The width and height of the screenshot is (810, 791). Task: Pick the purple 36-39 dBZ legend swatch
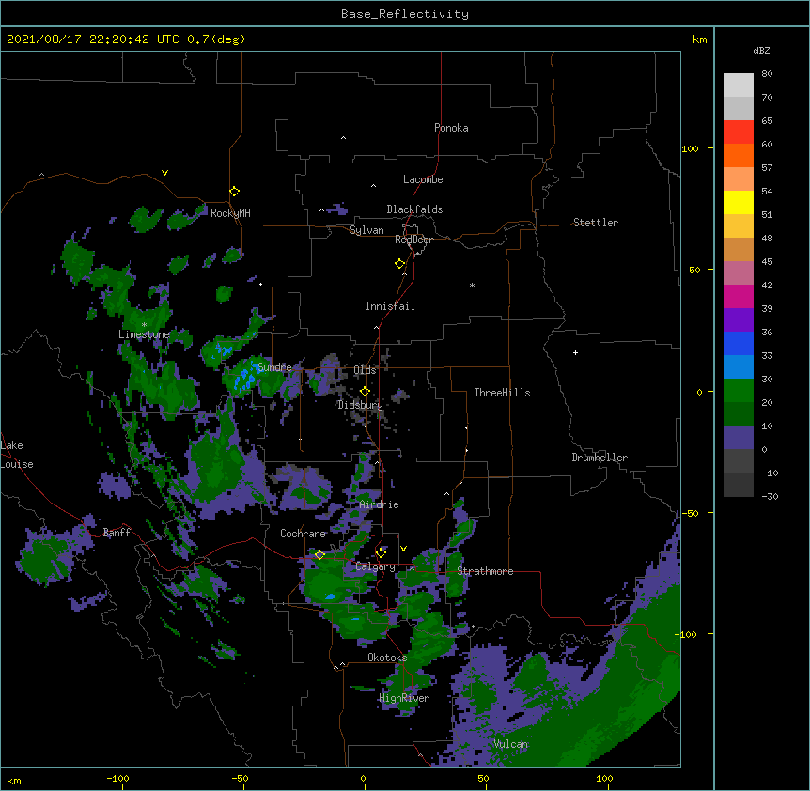[739, 320]
